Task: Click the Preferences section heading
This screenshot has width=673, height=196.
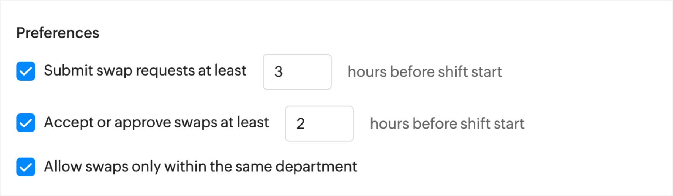Action: click(x=58, y=33)
